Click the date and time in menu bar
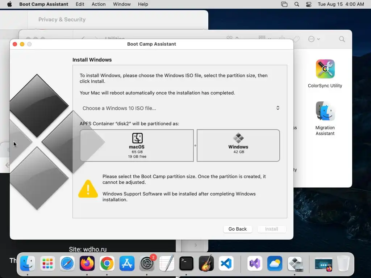The height and width of the screenshot is (278, 371). point(341,4)
